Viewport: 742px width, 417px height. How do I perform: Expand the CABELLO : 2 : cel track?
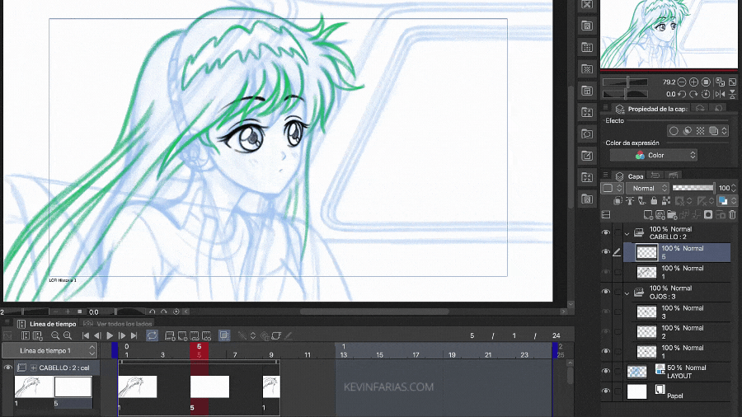pos(34,368)
